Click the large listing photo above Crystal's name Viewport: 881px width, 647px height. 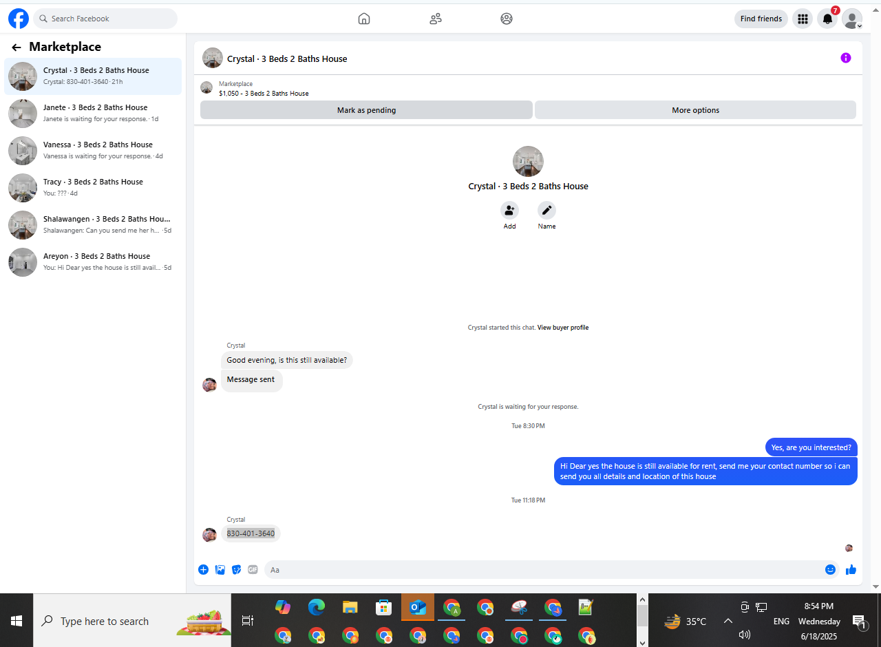tap(528, 161)
